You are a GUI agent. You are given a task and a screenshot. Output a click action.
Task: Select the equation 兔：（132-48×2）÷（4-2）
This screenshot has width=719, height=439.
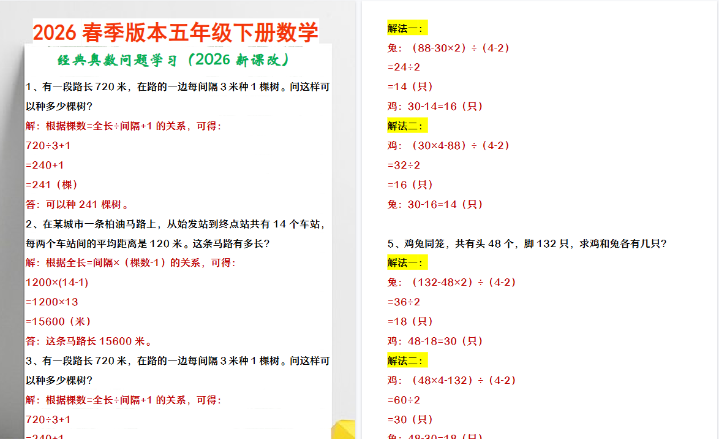(452, 282)
